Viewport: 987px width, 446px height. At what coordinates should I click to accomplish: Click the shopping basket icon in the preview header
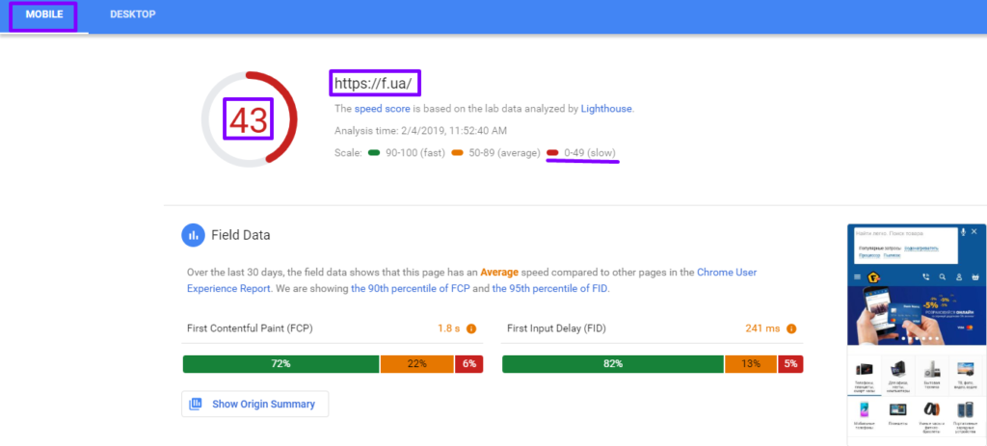[974, 277]
